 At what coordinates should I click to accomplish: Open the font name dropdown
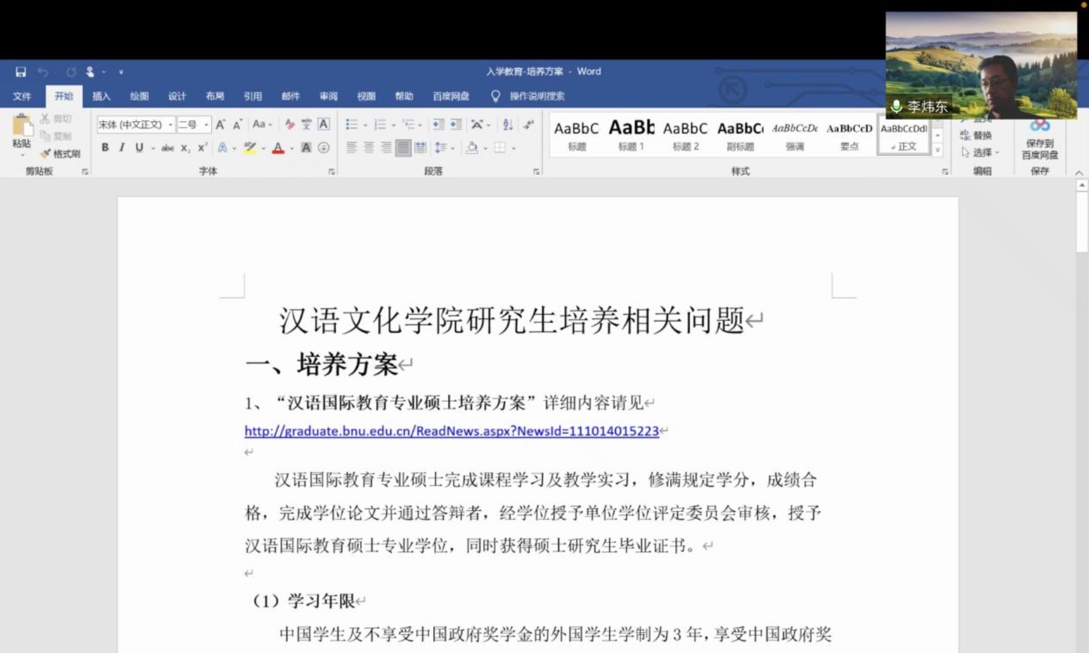pos(170,125)
